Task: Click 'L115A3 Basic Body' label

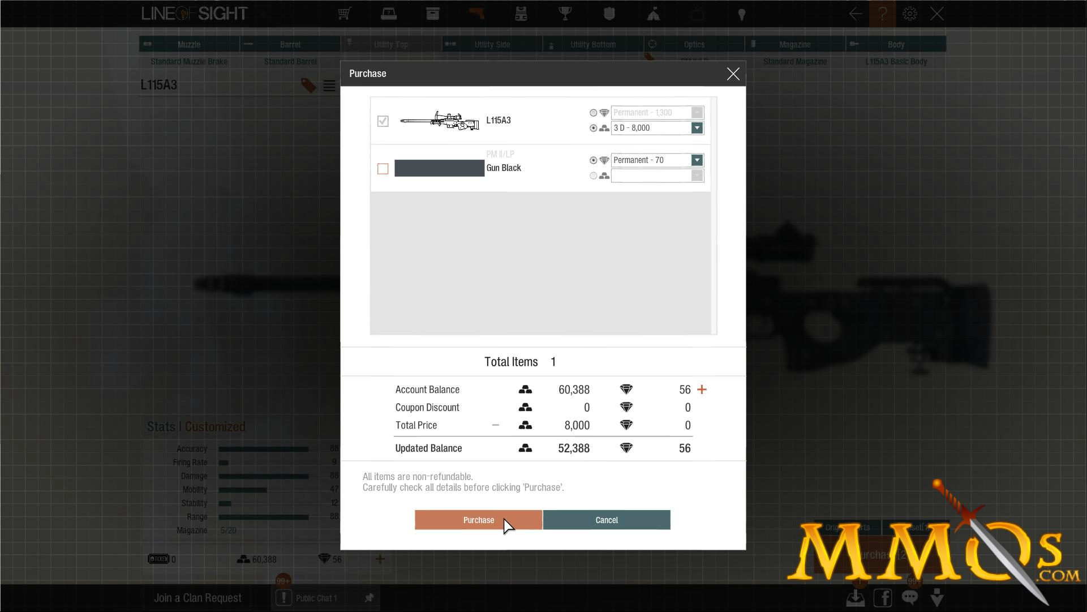Action: tap(896, 61)
